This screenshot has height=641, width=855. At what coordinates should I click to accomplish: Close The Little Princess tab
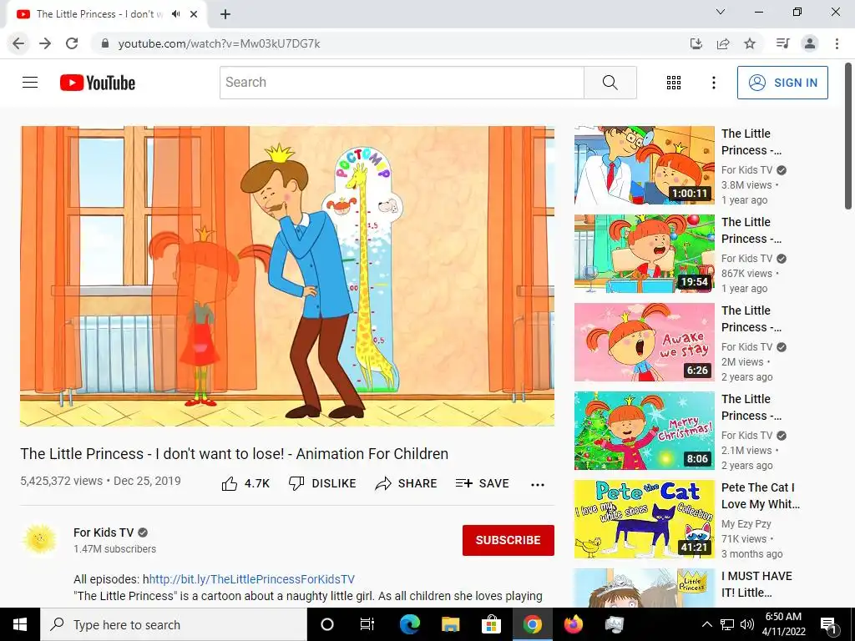click(x=194, y=14)
